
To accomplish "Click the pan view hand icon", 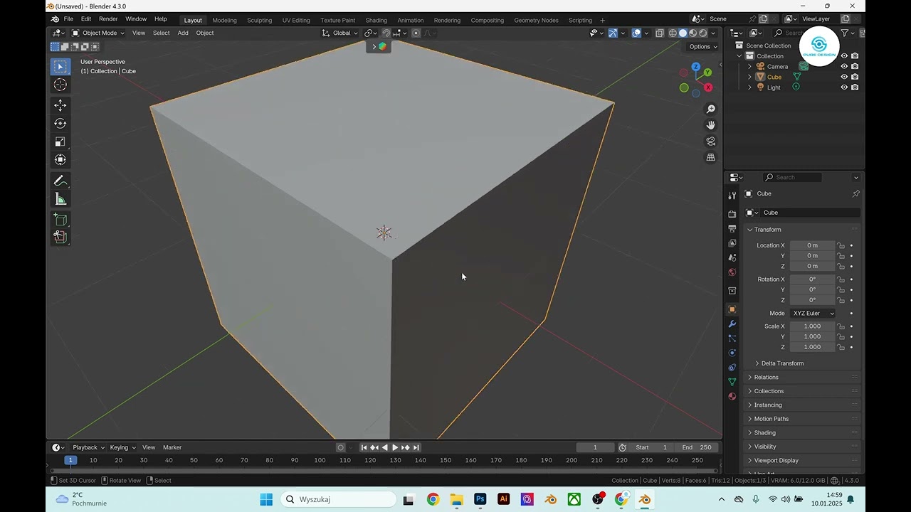I will point(710,125).
